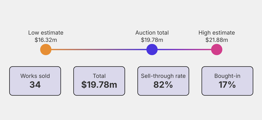This screenshot has height=120, width=262.
Task: Click the line between Low estimate and Auction total
Action: [x=99, y=50]
